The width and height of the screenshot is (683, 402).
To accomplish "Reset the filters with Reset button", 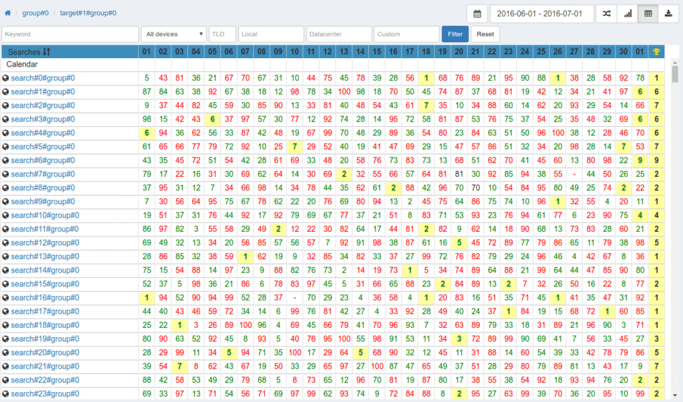I will (x=485, y=34).
